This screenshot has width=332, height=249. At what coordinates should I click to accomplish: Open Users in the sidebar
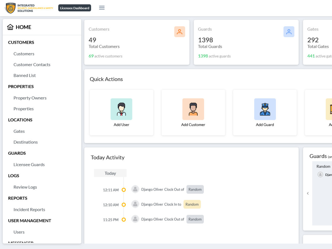click(x=19, y=232)
